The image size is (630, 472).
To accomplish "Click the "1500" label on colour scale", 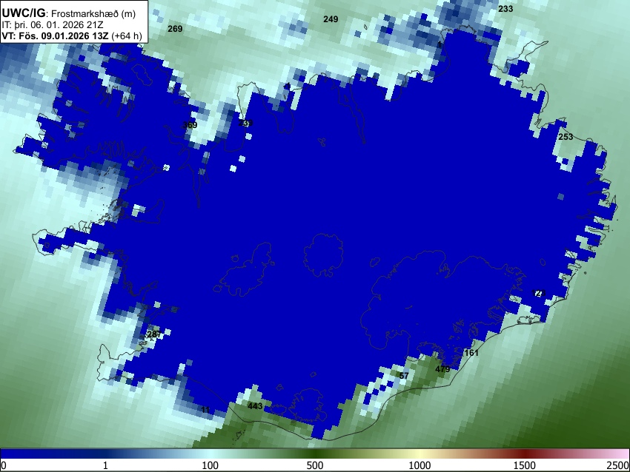I will tap(525, 465).
